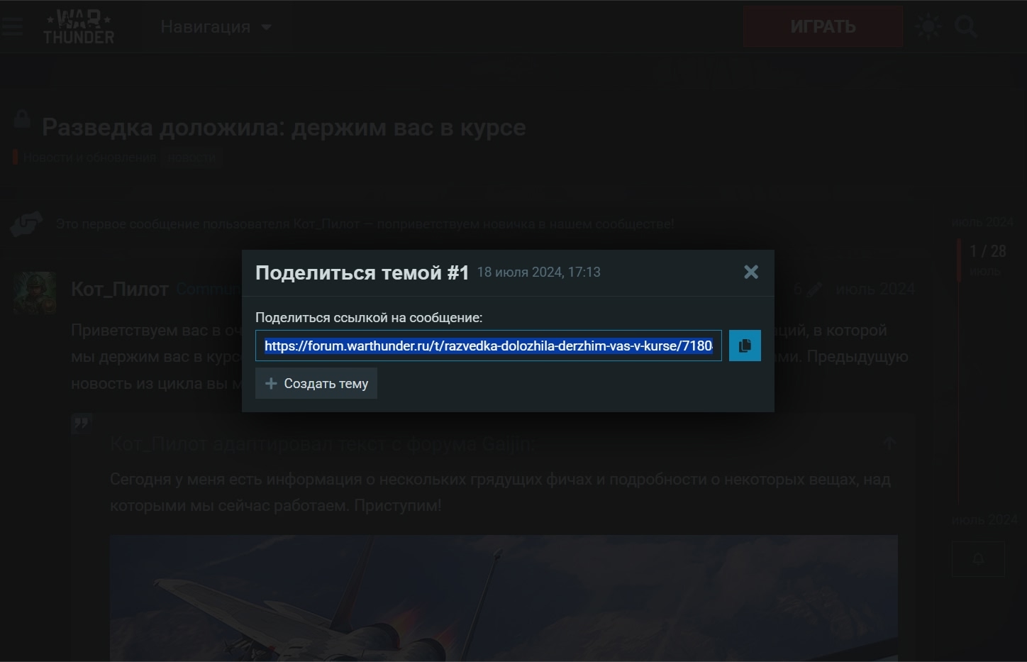1027x662 pixels.
Task: Click timeline position 1 / 28
Action: 987,251
